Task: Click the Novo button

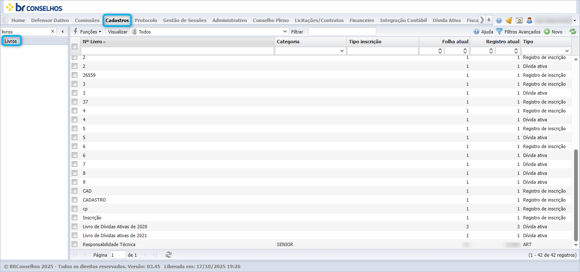Action: tap(553, 32)
